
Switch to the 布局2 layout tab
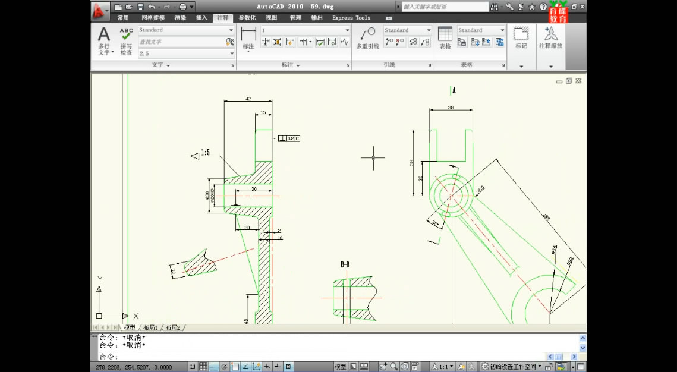[x=173, y=327]
